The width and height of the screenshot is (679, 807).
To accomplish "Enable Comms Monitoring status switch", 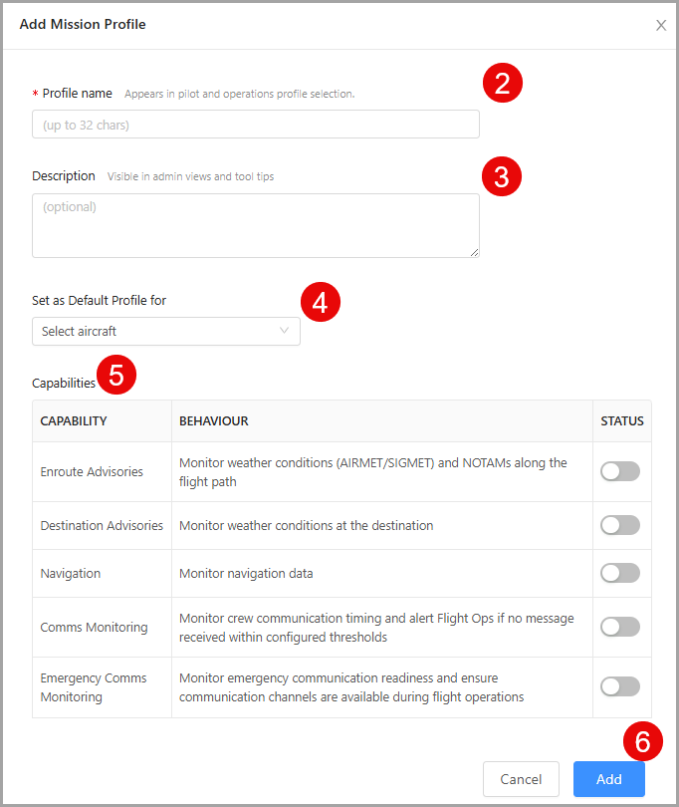I will pyautogui.click(x=620, y=627).
